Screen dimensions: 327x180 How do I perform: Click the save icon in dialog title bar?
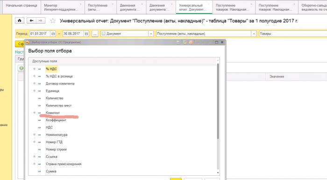coord(178,42)
